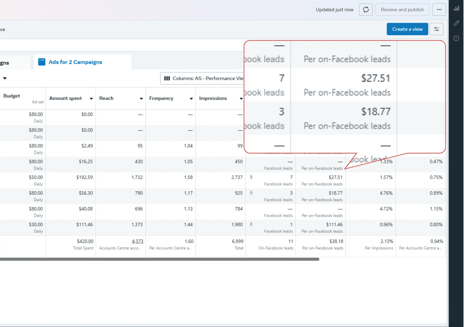
Task: Click impressions value 2,737
Action: [237, 177]
